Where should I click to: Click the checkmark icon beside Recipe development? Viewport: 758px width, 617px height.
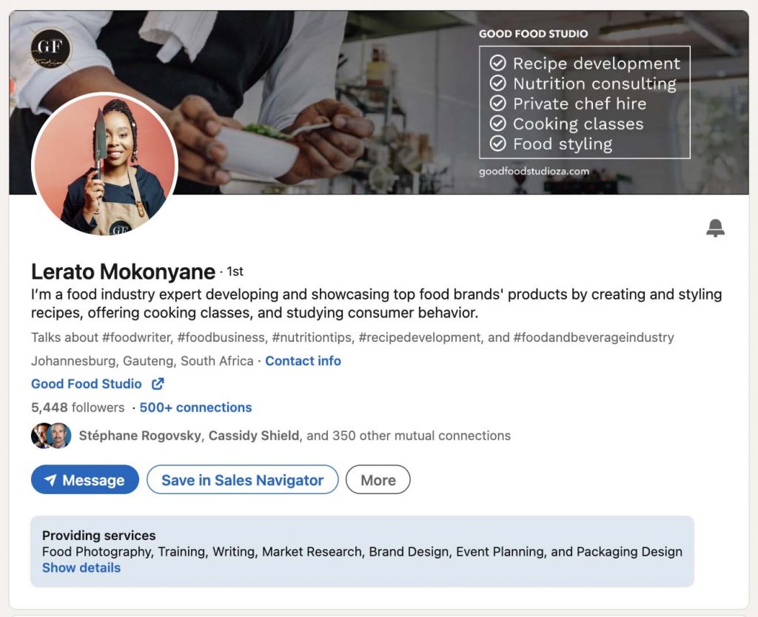click(499, 64)
